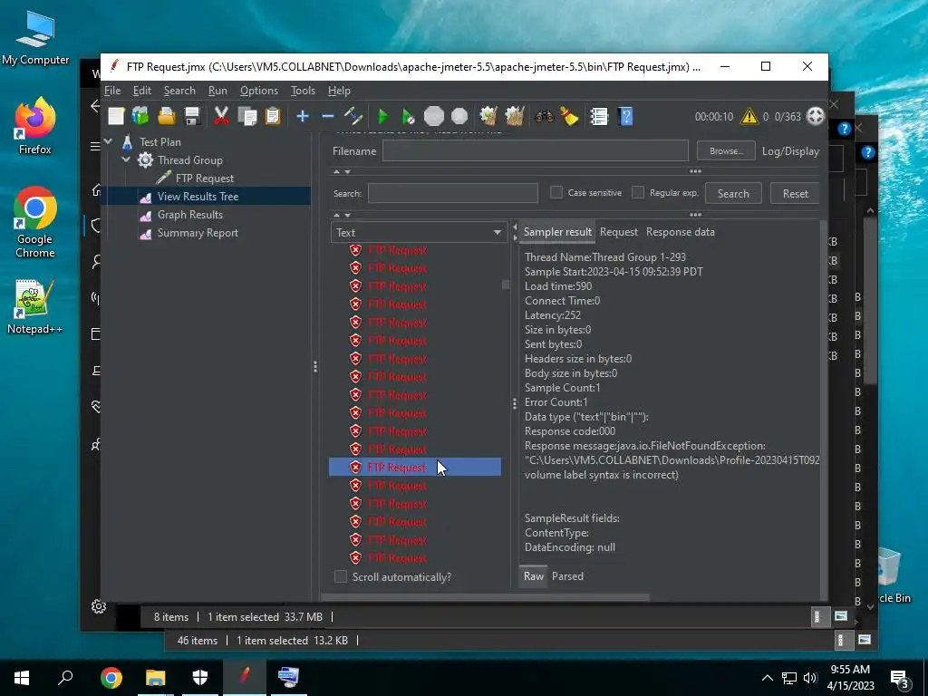Shut down test threads gracefully

(x=459, y=116)
